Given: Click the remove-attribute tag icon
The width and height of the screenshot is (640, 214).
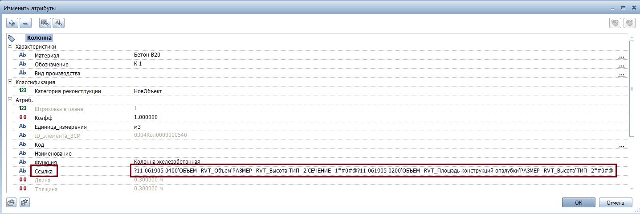Looking at the screenshot, I should tap(629, 23).
